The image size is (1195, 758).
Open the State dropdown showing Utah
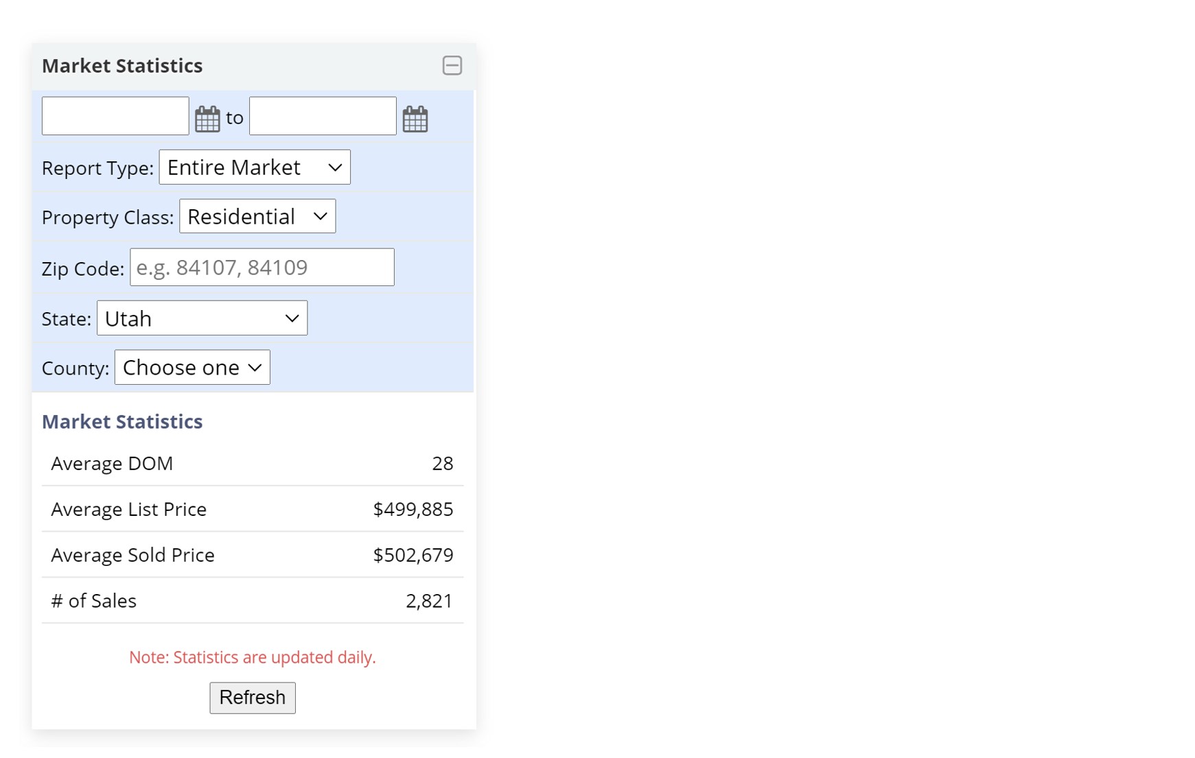click(x=202, y=318)
